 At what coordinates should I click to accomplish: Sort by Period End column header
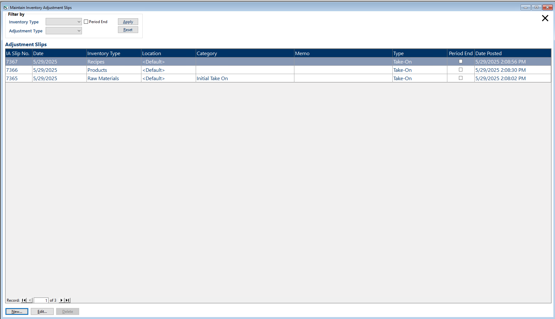[x=461, y=53]
